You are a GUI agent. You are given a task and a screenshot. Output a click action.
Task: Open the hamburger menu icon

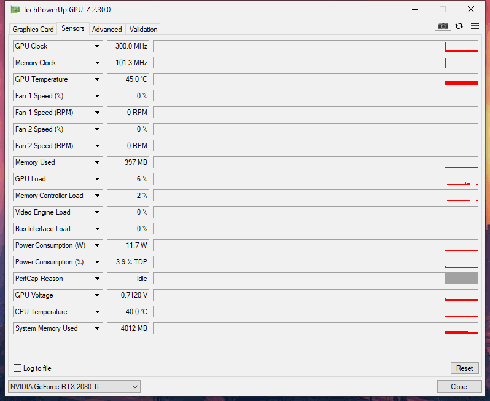click(475, 26)
